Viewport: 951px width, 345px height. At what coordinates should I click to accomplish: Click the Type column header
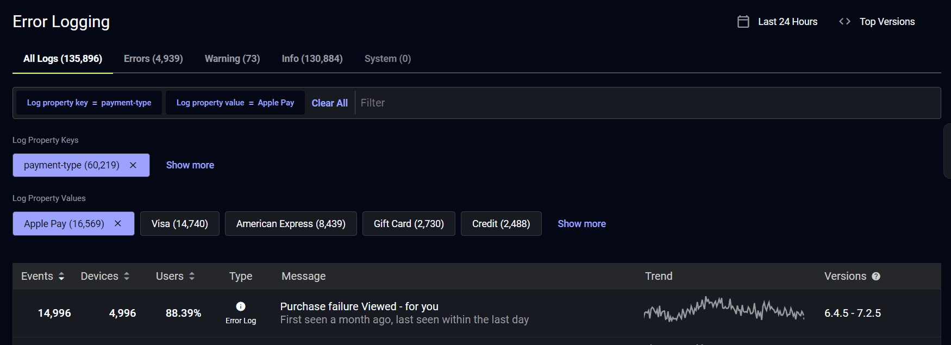[x=241, y=276]
